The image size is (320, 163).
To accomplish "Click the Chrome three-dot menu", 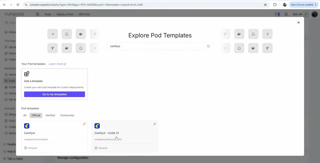I will coord(316,5).
